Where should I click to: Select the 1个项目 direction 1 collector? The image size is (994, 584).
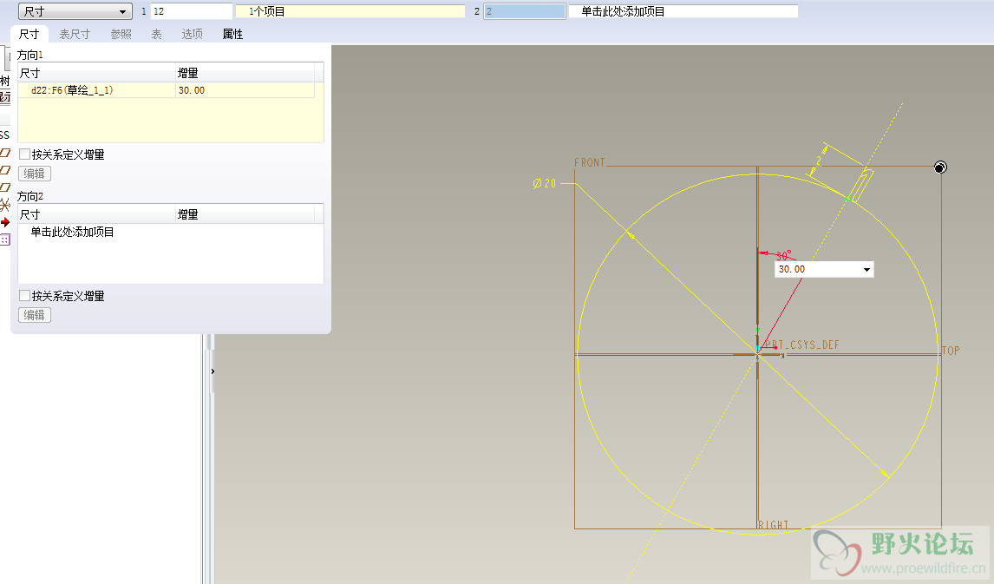(x=350, y=11)
